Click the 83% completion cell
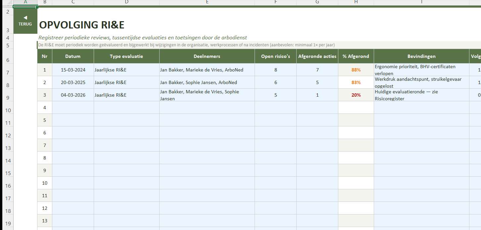 coord(356,82)
